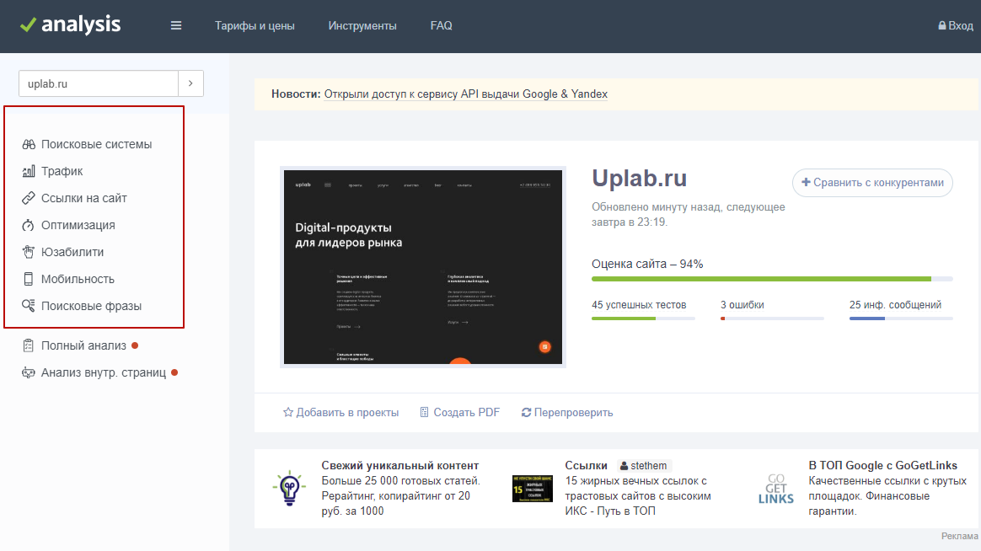Viewport: 981px width, 551px height.
Task: Open the Свежий уникальный контент ad
Action: click(400, 465)
